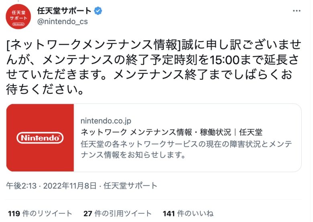This screenshot has height=222, width=313.
Task: Click the nintendo.co.jp domain in link card
Action: point(106,120)
